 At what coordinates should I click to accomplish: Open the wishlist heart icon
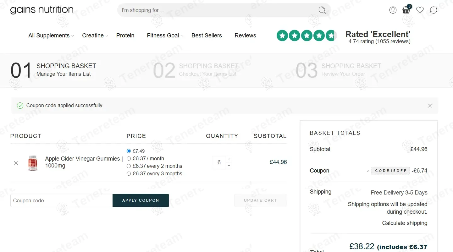coord(420,10)
